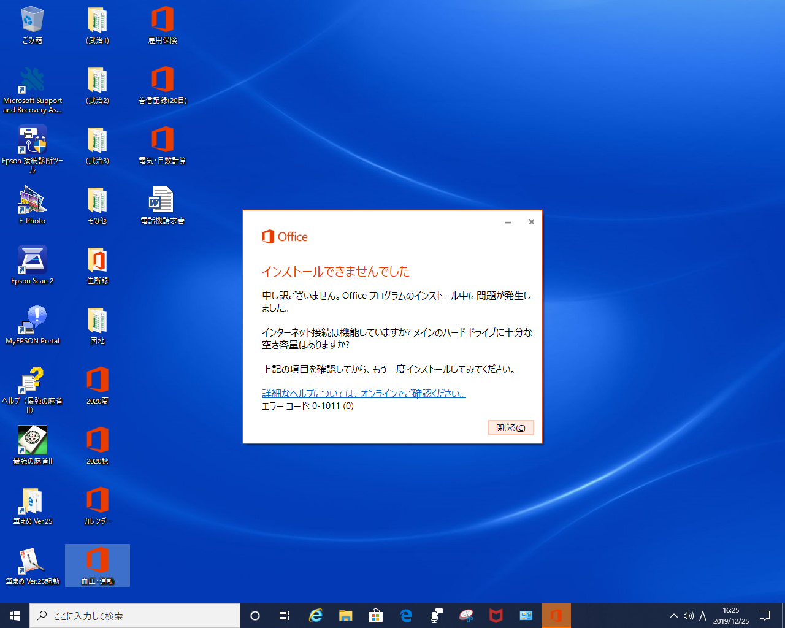Select the 筆まめ Ver.25起動 shortcut
785x628 pixels.
coord(33,566)
